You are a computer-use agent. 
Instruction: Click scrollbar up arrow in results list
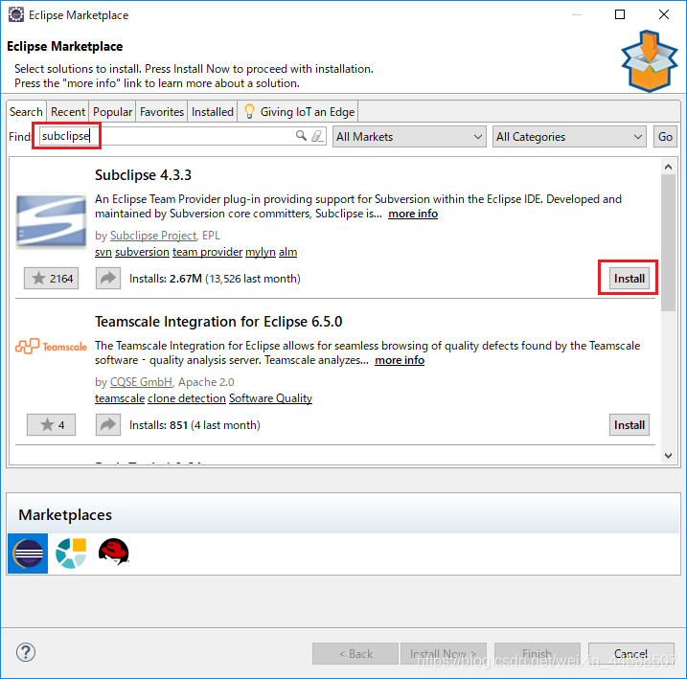click(x=668, y=167)
